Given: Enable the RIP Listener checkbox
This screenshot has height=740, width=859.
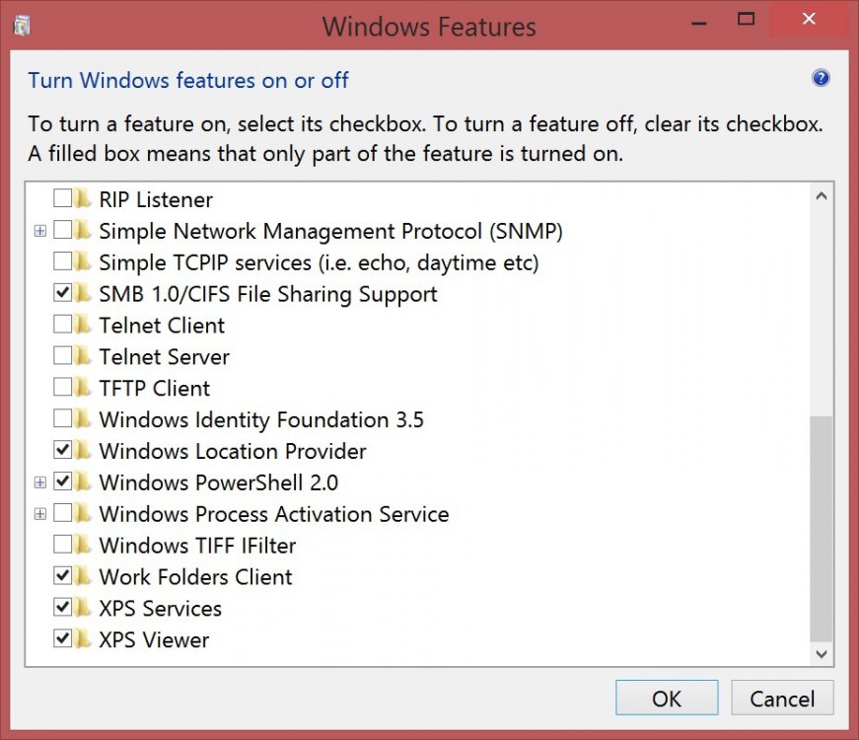Looking at the screenshot, I should click(x=62, y=198).
